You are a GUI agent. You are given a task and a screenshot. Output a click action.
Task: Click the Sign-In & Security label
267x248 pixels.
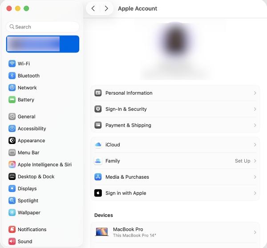[126, 109]
